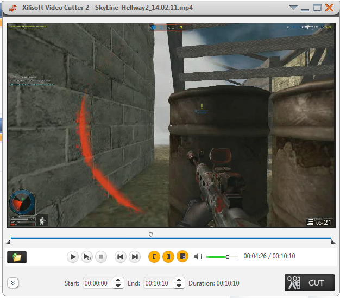This screenshot has width=340, height=298.
Task: Jump to the next frame
Action: pyautogui.click(x=135, y=257)
